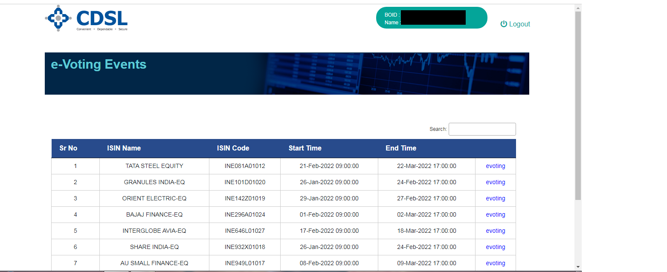This screenshot has height=272, width=667.
Task: Click start time 08-Feb-2022 09:00:00
Action: (329, 263)
